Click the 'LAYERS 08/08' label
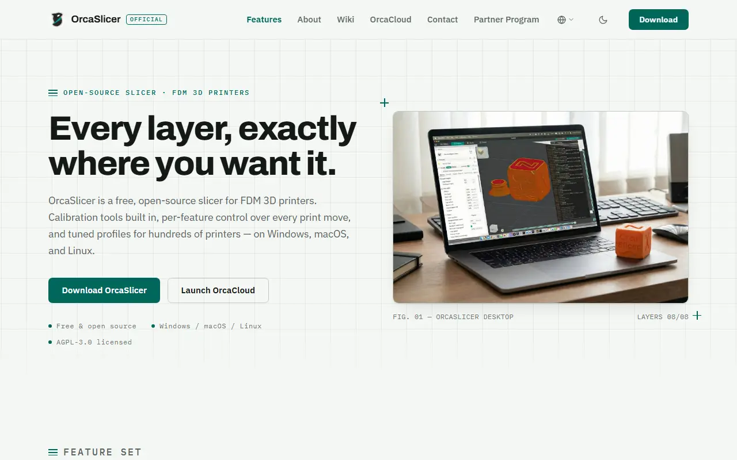 click(663, 317)
